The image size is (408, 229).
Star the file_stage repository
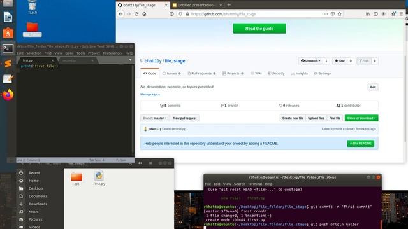tap(340, 61)
